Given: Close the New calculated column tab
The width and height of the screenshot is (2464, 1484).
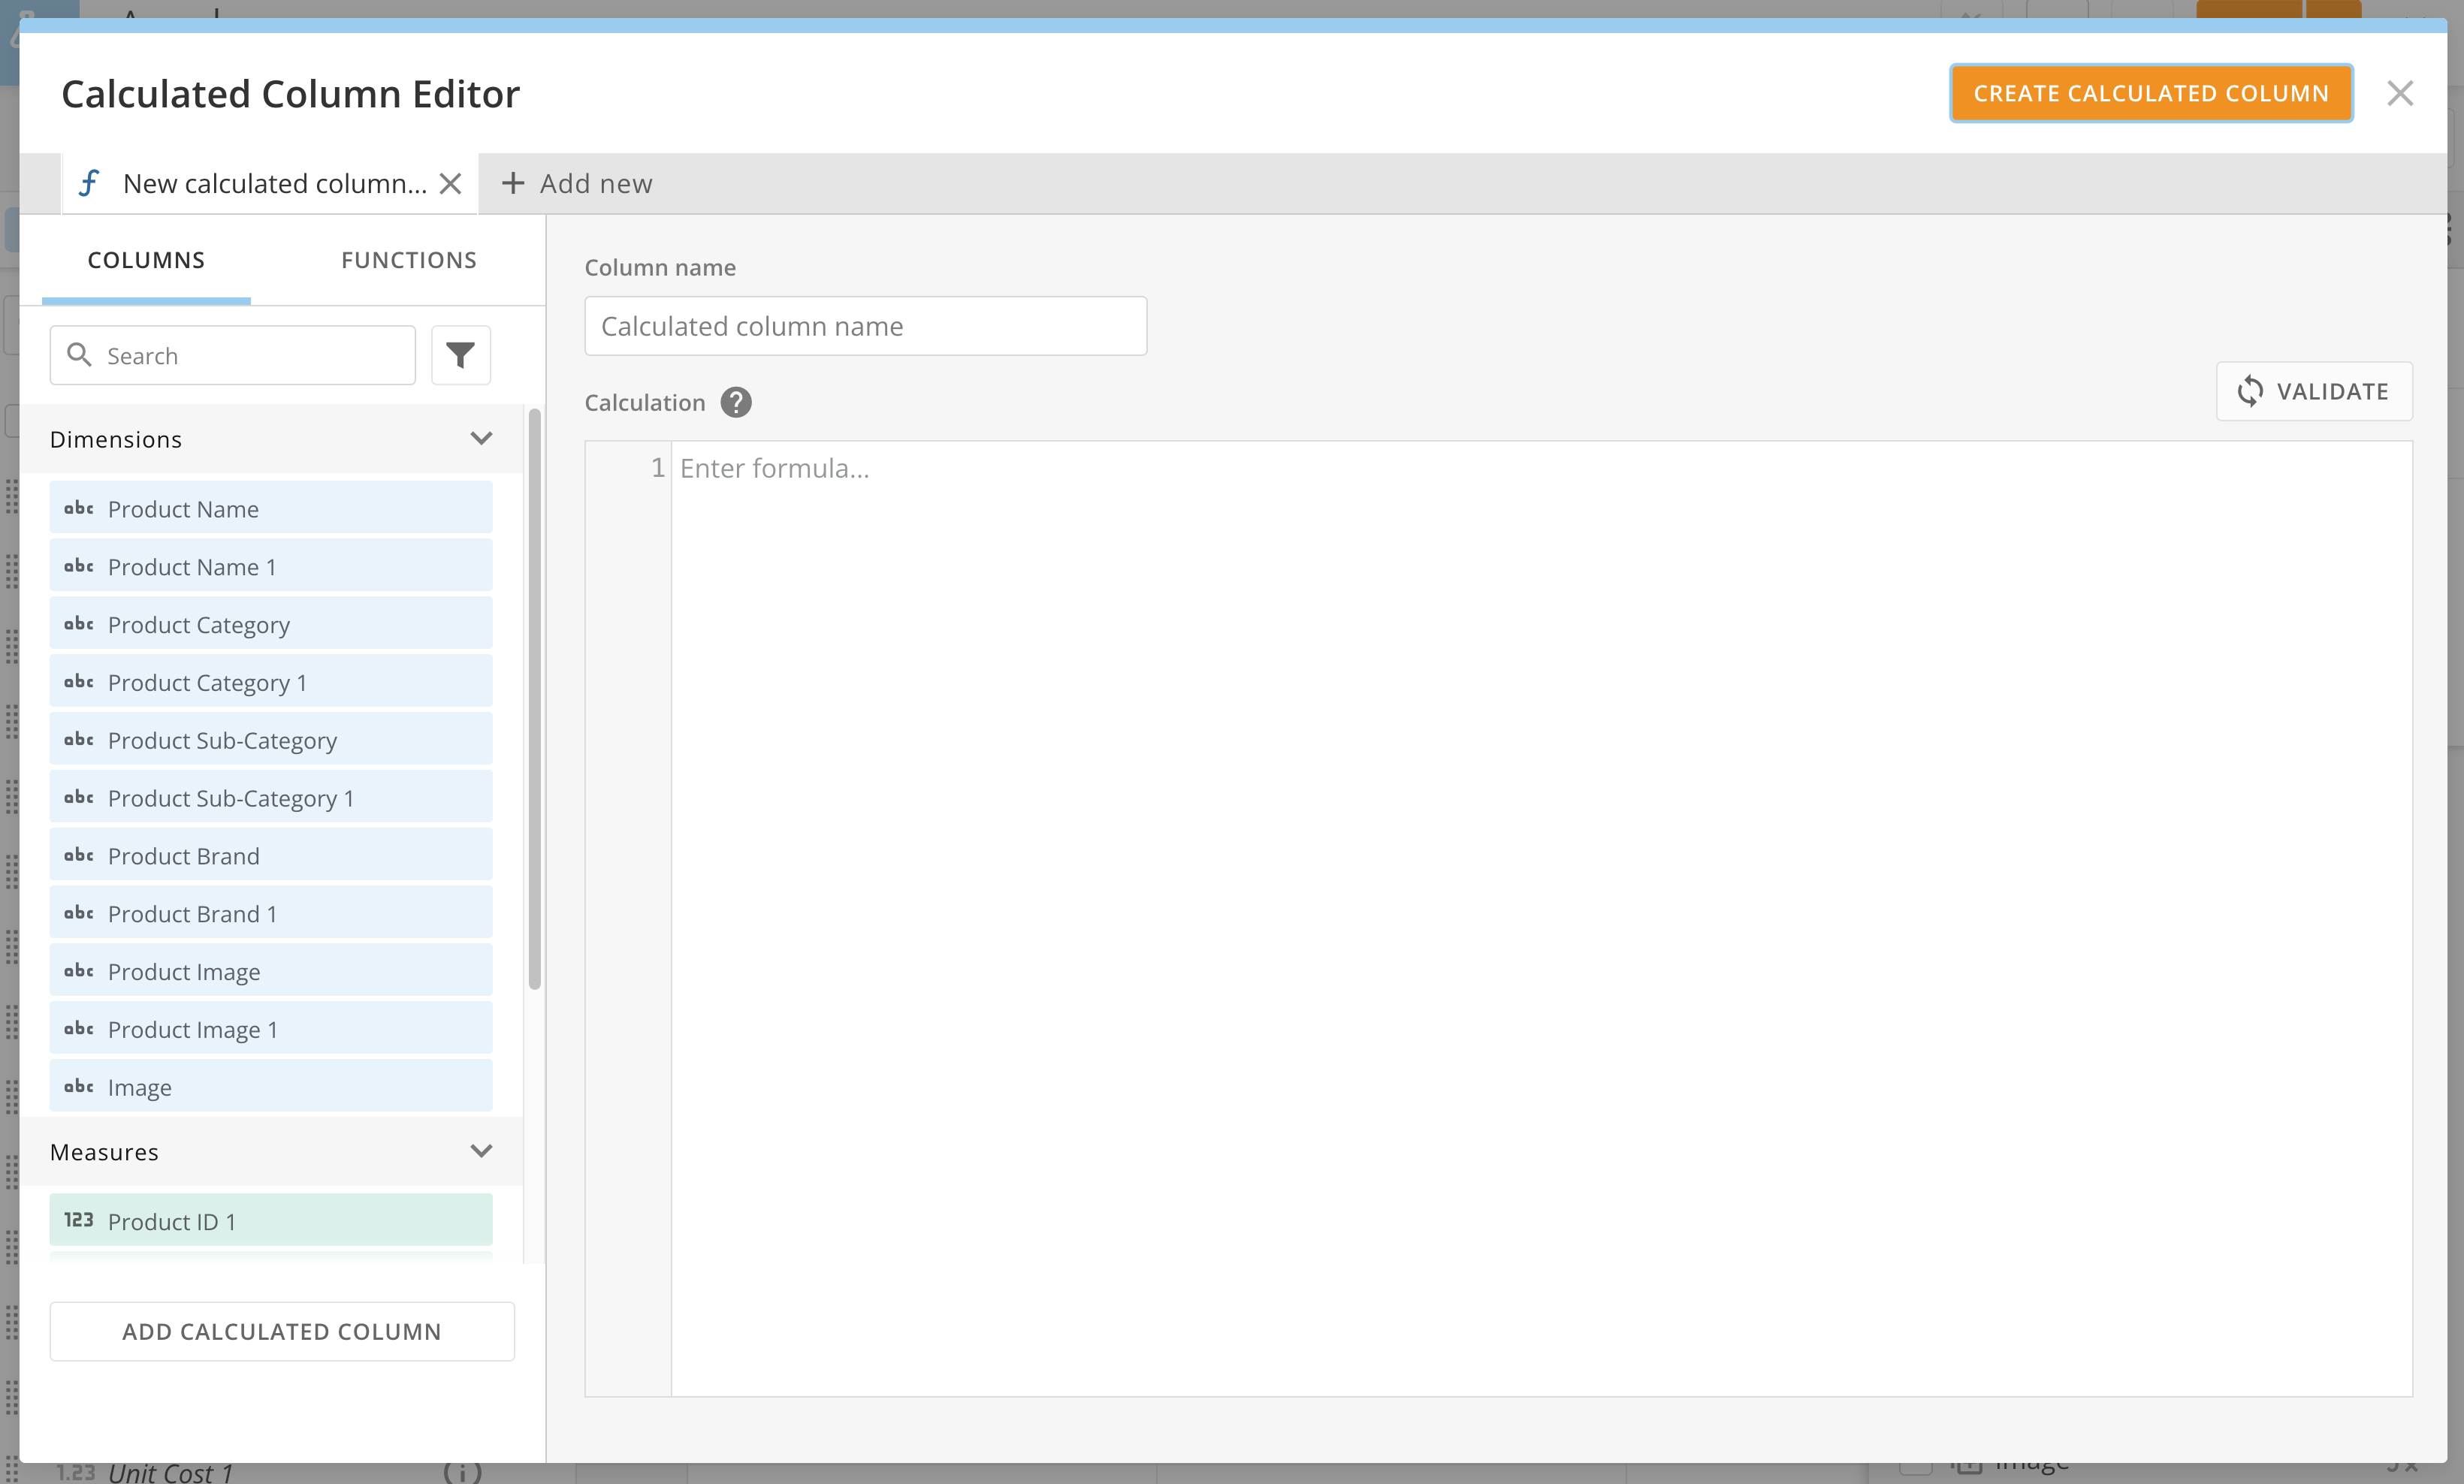Looking at the screenshot, I should click(451, 183).
